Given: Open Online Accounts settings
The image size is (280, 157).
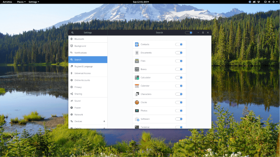Looking at the screenshot, I should pos(73,80).
